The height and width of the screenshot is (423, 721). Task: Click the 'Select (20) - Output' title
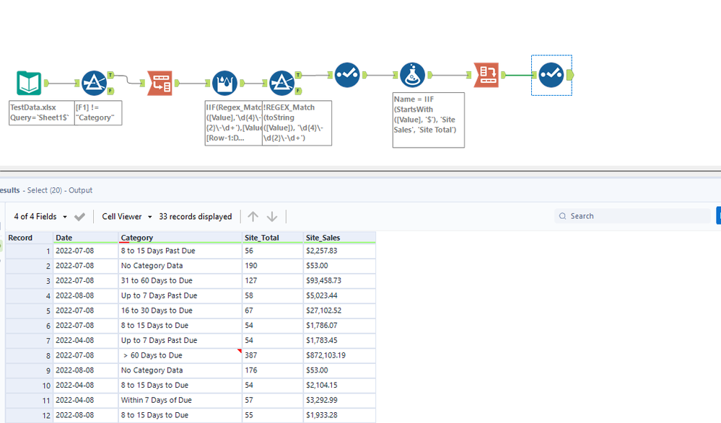coord(60,190)
